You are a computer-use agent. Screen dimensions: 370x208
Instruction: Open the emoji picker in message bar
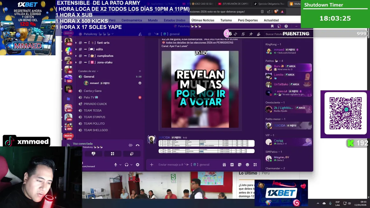pos(247,165)
